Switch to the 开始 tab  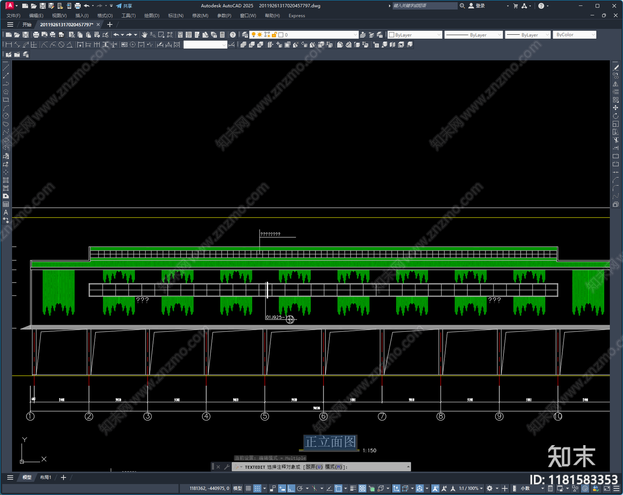point(27,25)
